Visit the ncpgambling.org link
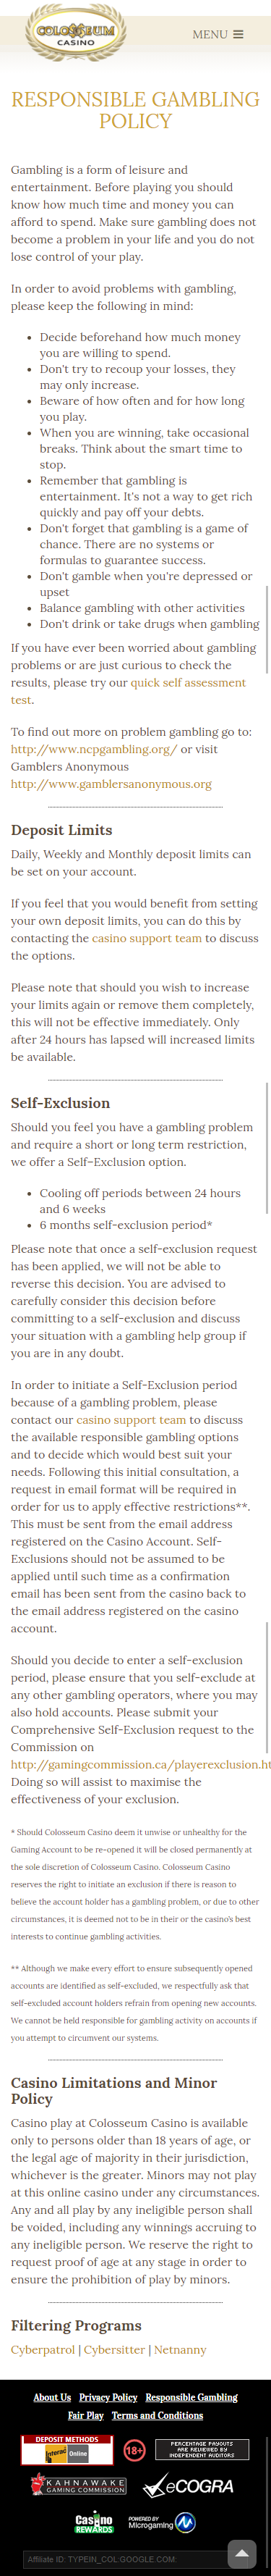 click(x=94, y=749)
